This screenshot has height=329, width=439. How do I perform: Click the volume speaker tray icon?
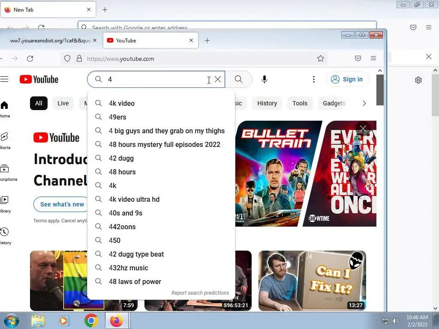(395, 321)
